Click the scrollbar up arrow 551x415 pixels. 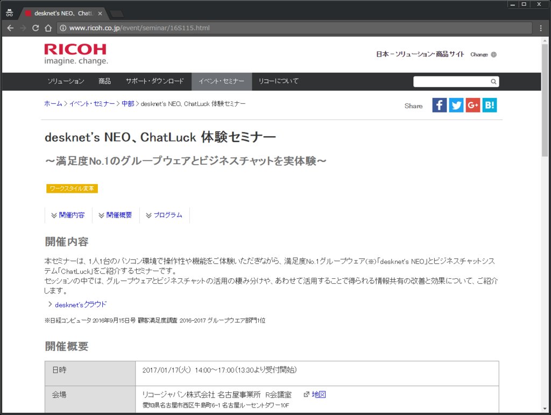coord(545,41)
